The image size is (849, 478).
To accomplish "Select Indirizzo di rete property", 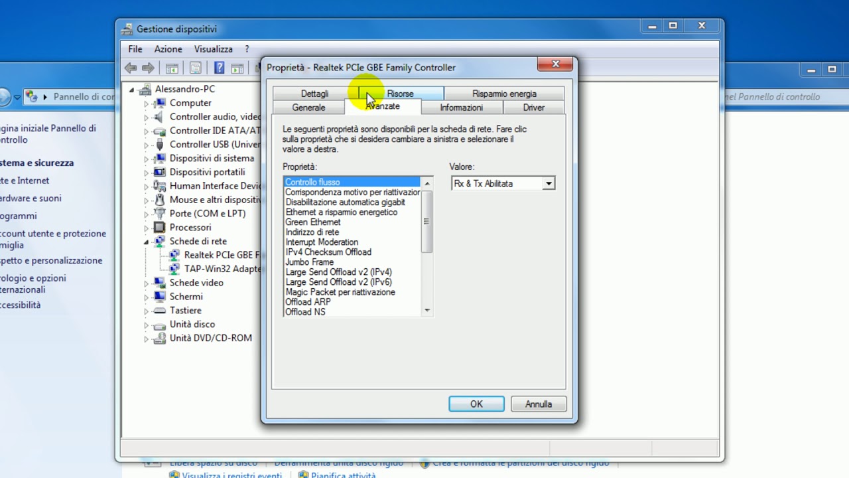I will coord(312,232).
